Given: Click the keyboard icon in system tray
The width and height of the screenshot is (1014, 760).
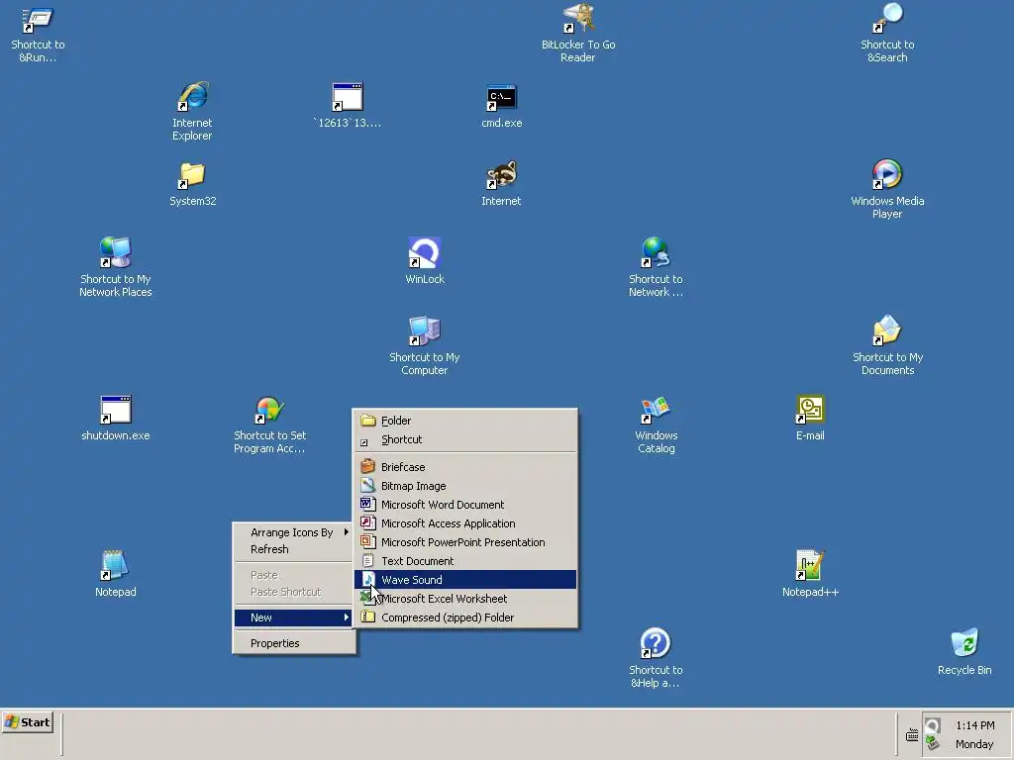Looking at the screenshot, I should (912, 735).
